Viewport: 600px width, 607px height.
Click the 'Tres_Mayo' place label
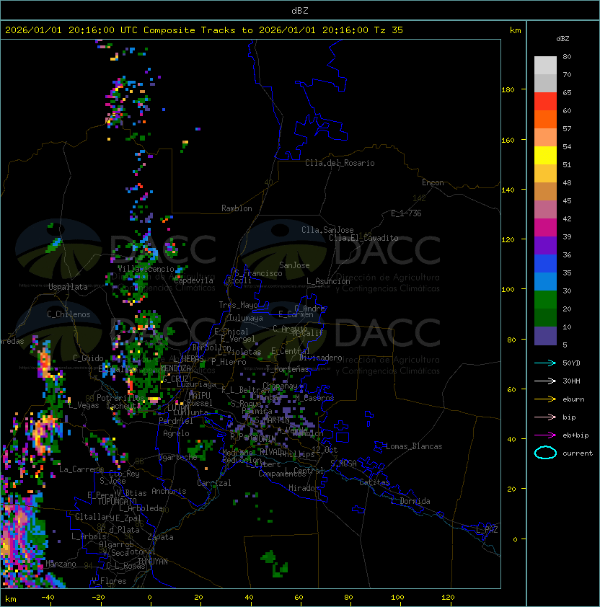pos(238,305)
